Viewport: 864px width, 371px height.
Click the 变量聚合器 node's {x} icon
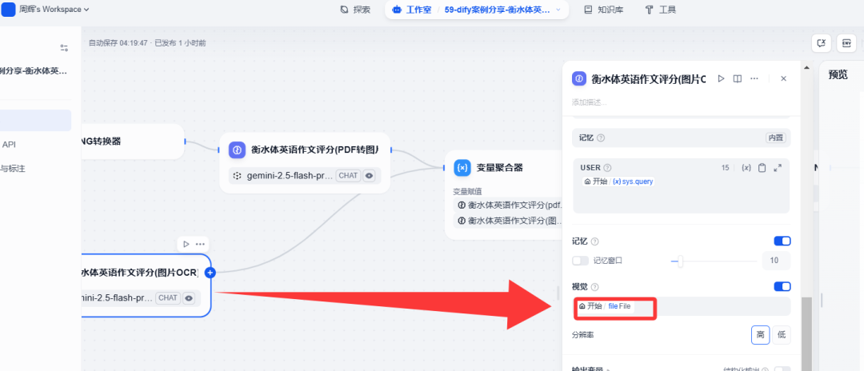[x=462, y=167]
